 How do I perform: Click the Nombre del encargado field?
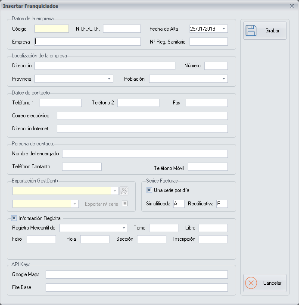145,154
